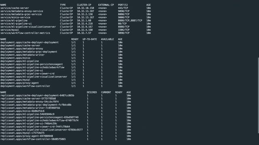This screenshot has width=259, height=145.
Task: Select the service/ml-pipeline-ui name
Action: pos(16,24)
